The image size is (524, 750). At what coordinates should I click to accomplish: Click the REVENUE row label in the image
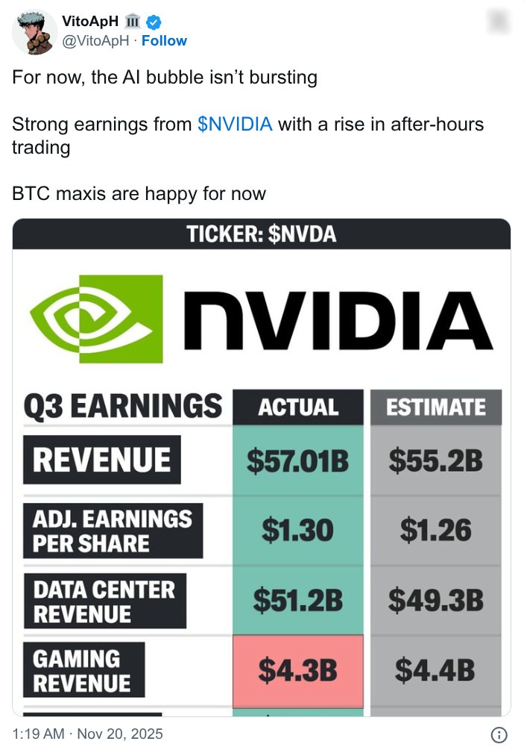pos(103,460)
